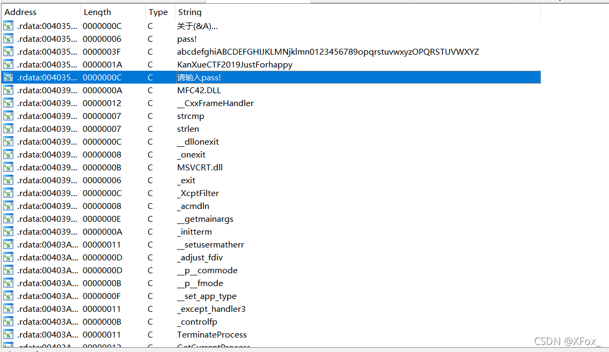Viewport: 609px width, 352px height.
Task: Click string icon beside MFC42.DLL row
Action: [x=8, y=91]
